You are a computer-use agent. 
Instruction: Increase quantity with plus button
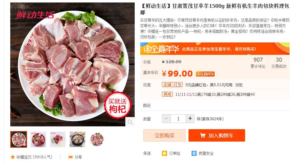coord(190,119)
